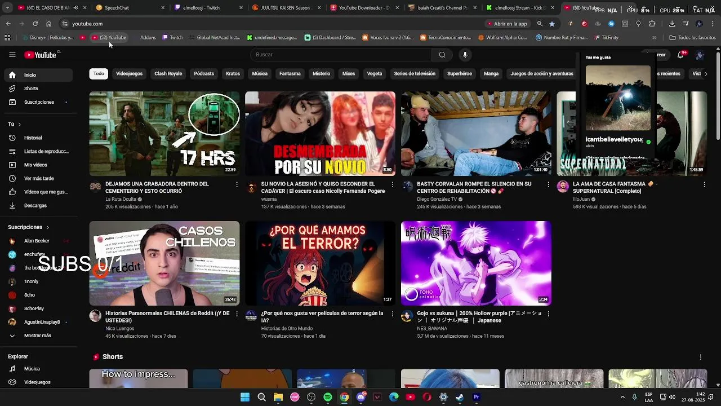The image size is (721, 406).
Task: Open Historial in sidebar
Action: click(x=38, y=138)
